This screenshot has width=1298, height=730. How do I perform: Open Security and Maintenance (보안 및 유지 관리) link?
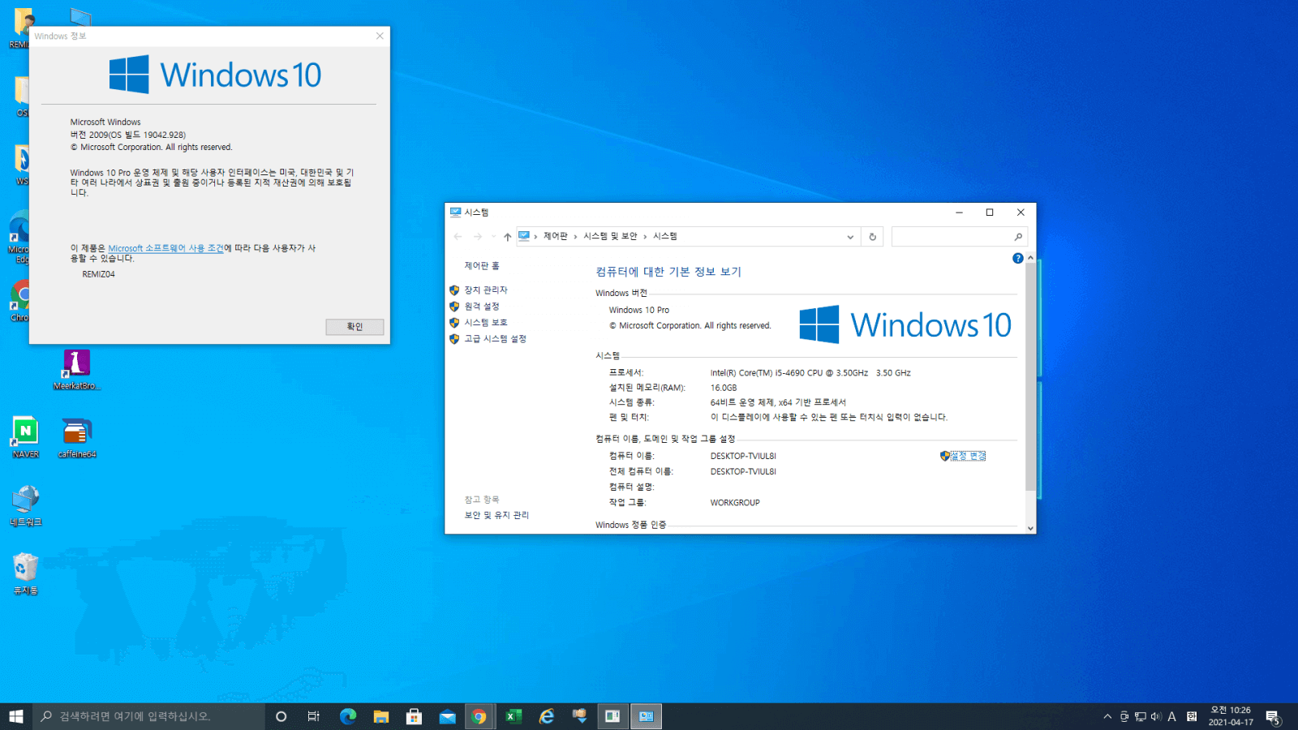[496, 515]
